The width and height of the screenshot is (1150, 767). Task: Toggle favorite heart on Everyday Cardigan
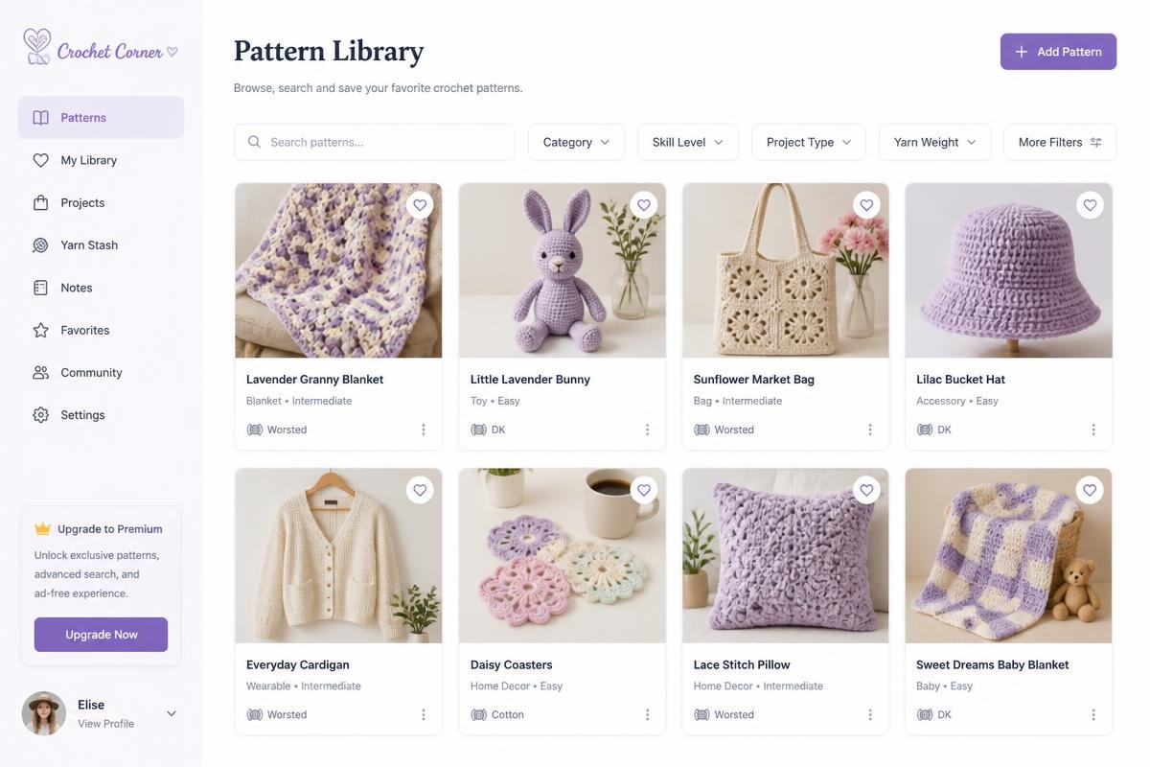[x=420, y=490]
